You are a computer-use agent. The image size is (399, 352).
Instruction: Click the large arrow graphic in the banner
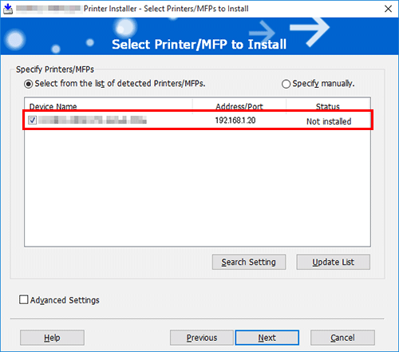(x=310, y=31)
